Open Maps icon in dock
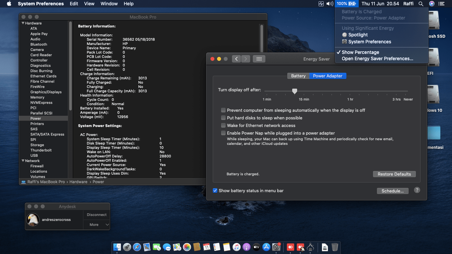This screenshot has height=254, width=452. point(177,247)
